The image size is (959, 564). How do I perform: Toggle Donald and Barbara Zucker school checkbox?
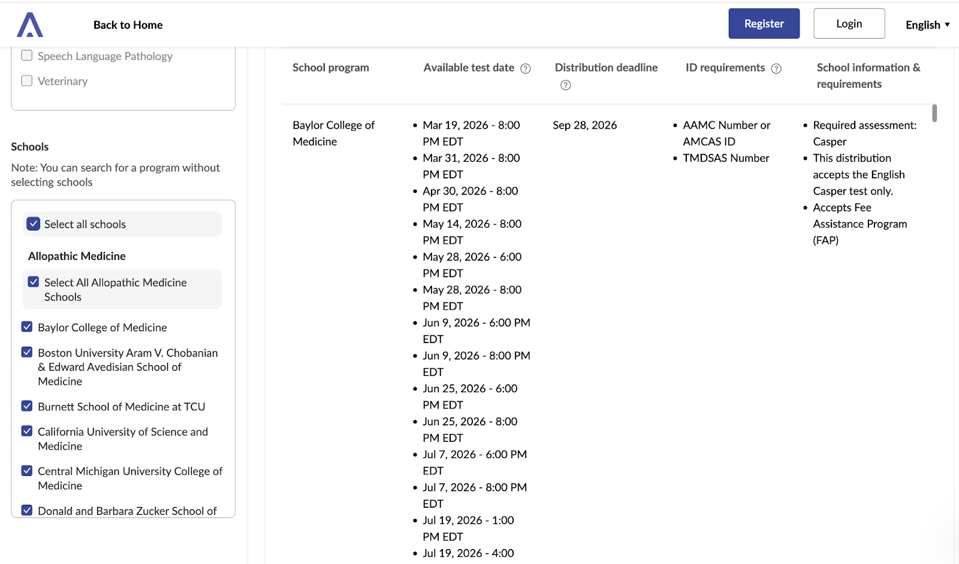pos(26,510)
